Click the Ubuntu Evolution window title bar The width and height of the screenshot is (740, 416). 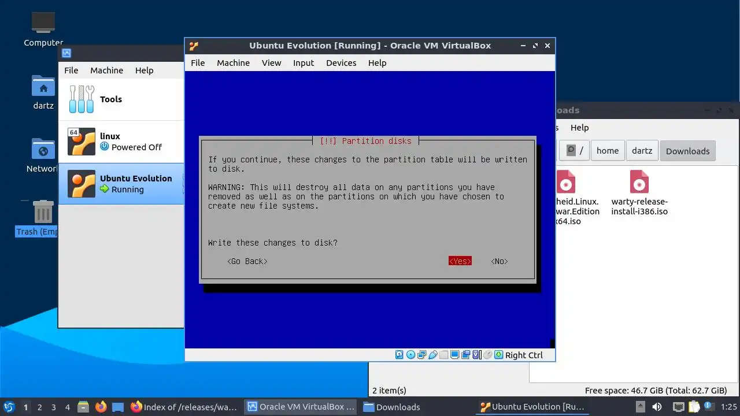point(370,46)
